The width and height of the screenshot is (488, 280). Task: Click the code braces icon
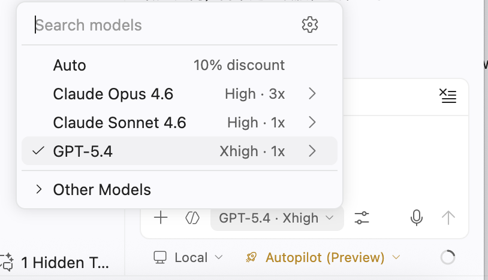coord(192,218)
